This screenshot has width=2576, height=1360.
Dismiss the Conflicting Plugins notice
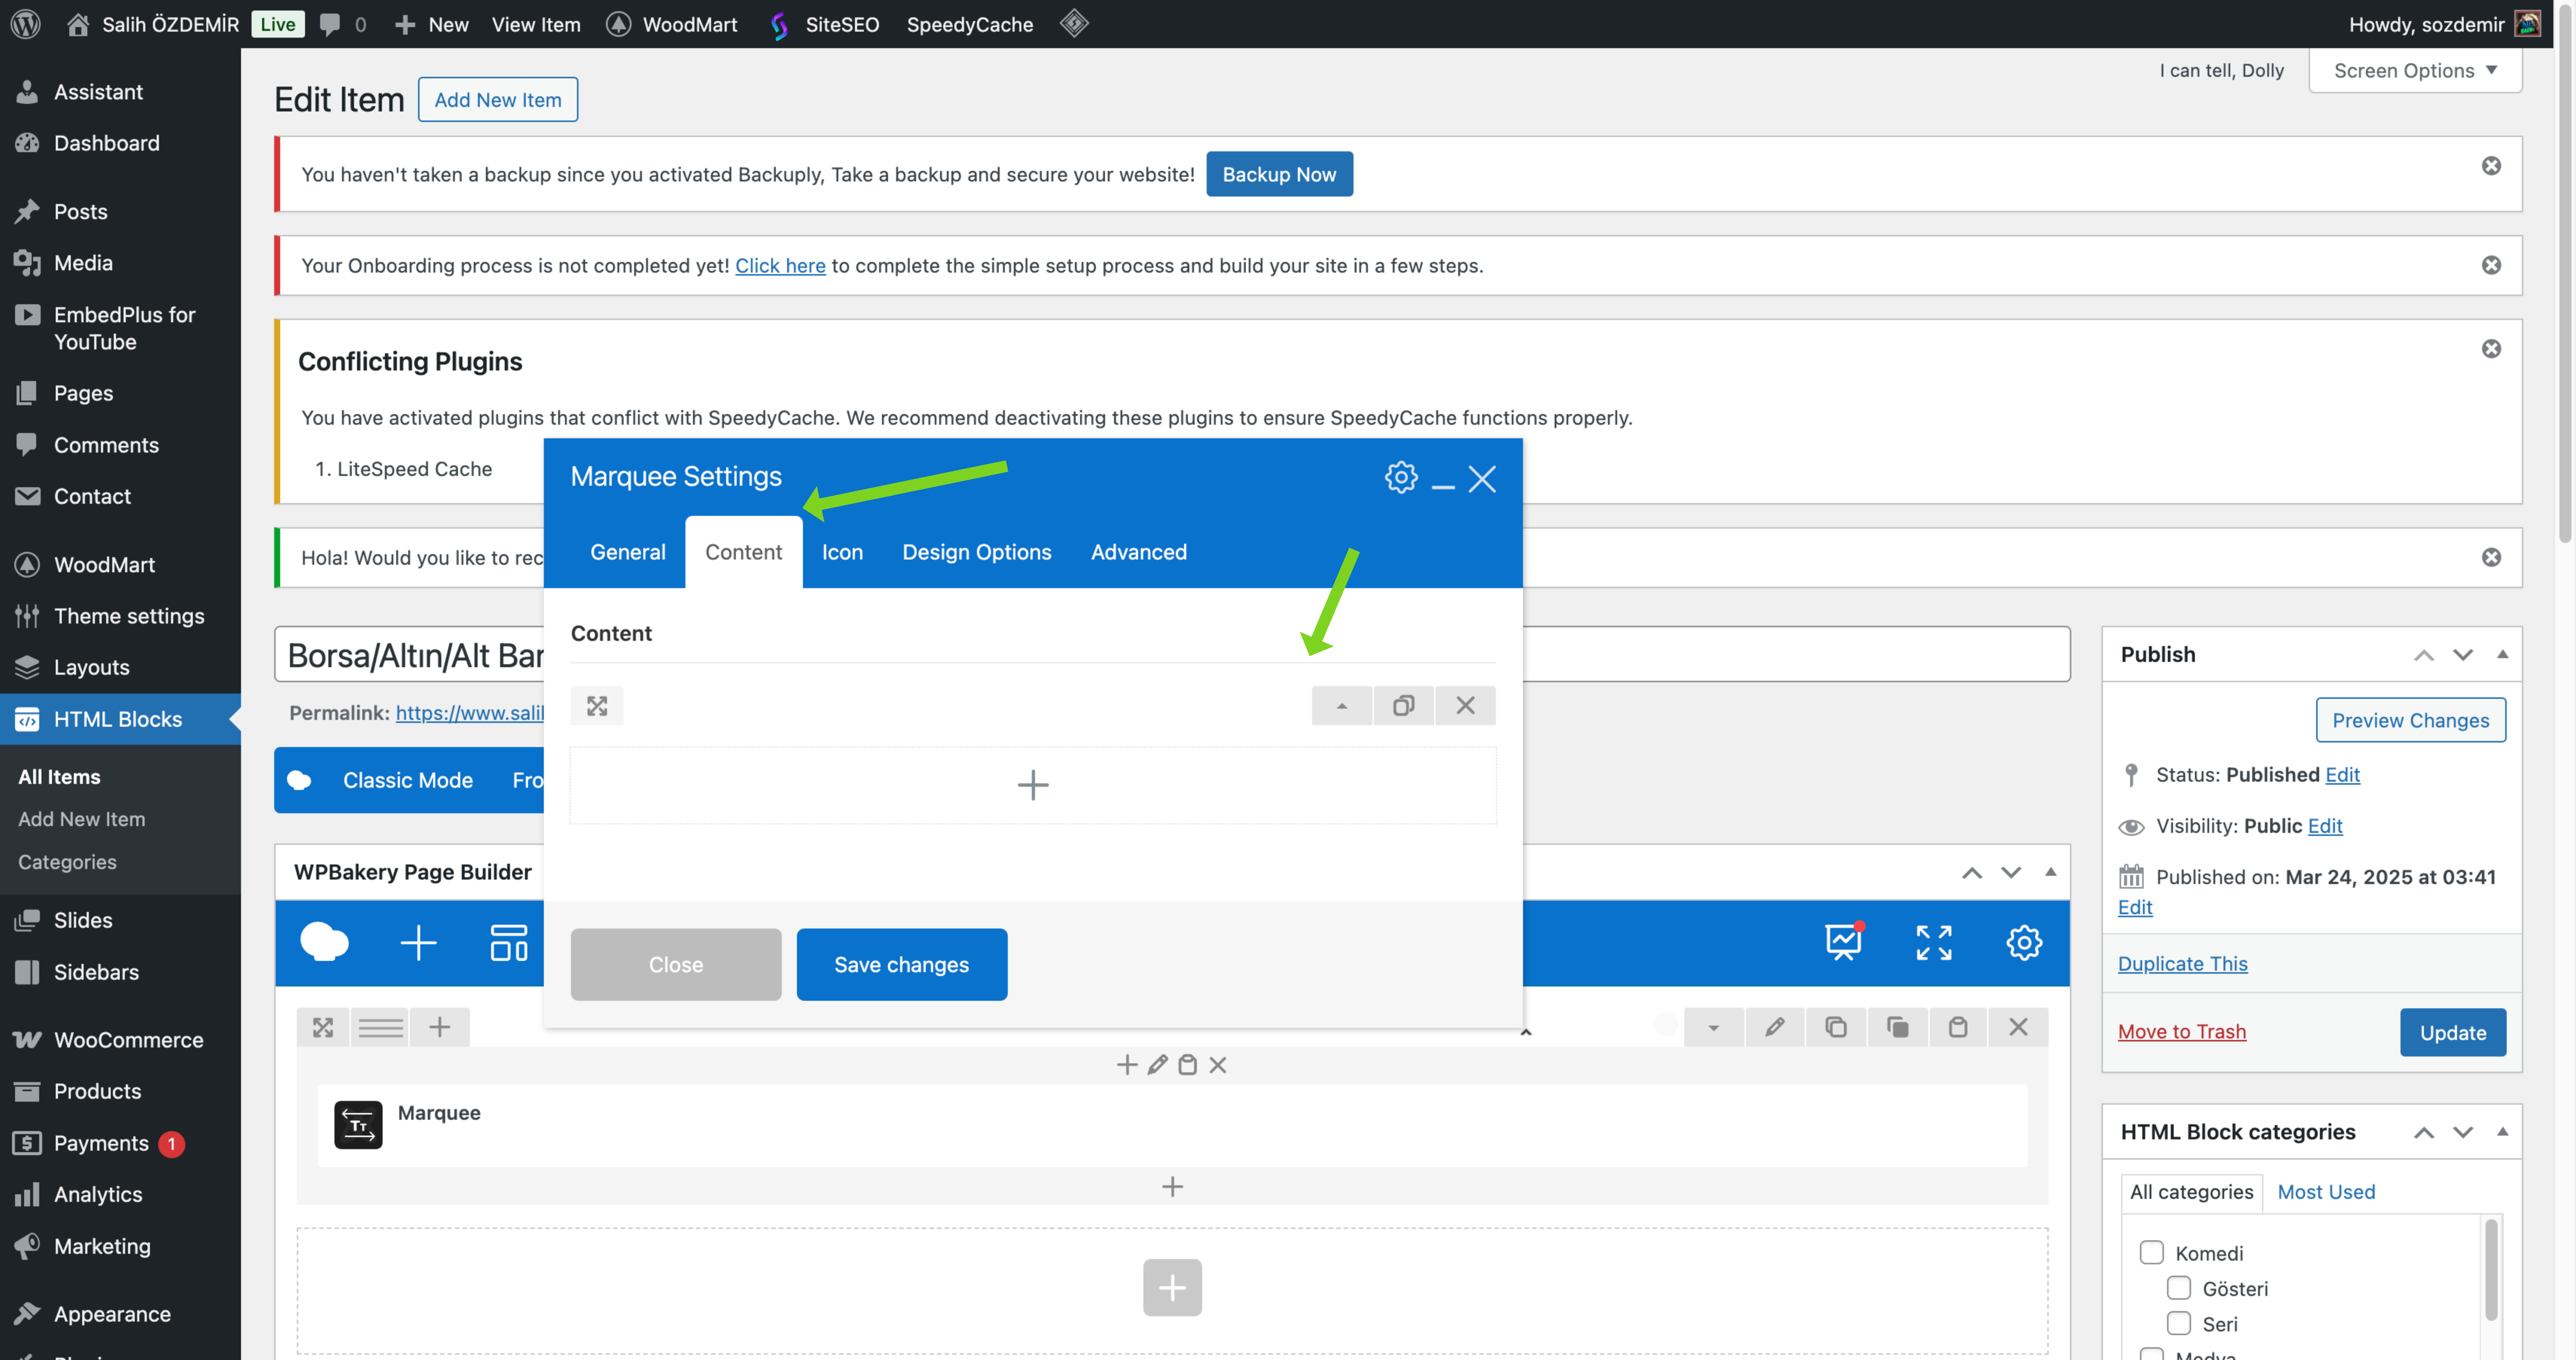click(x=2491, y=349)
